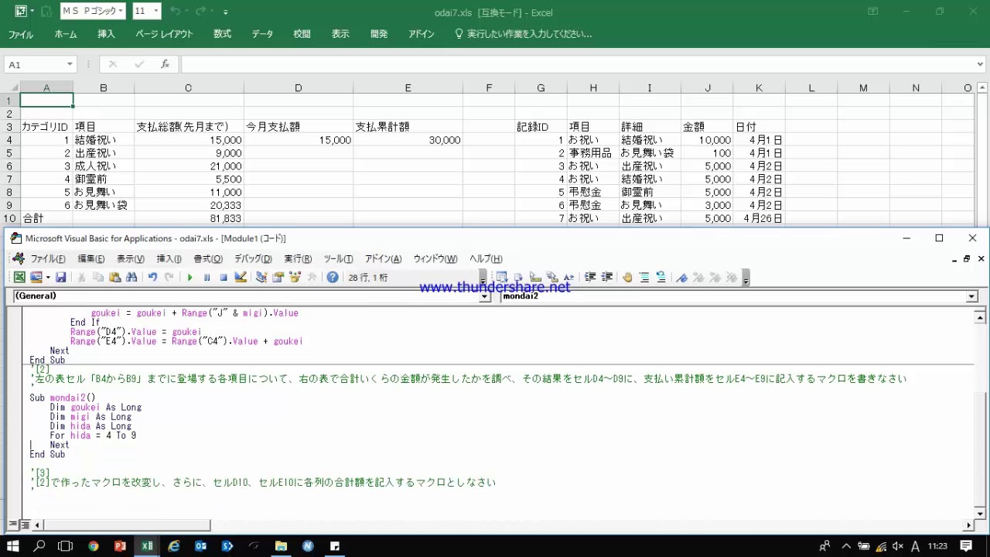Expand the (General) object dropdown

click(x=485, y=296)
